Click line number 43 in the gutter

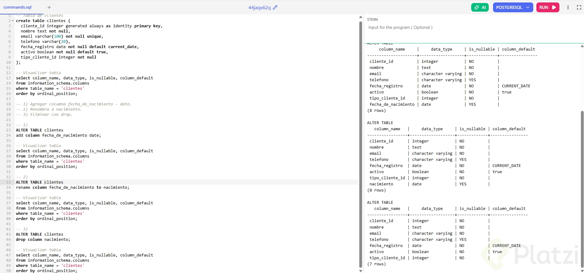click(8, 234)
